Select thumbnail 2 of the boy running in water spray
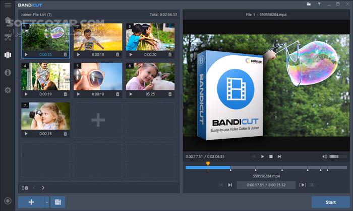This screenshot has width=353, height=211. pos(98,37)
